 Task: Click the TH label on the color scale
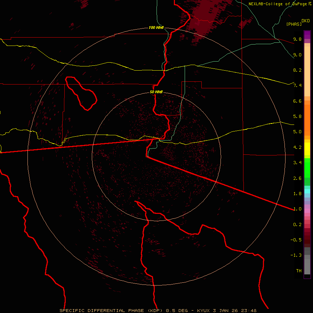299,271
